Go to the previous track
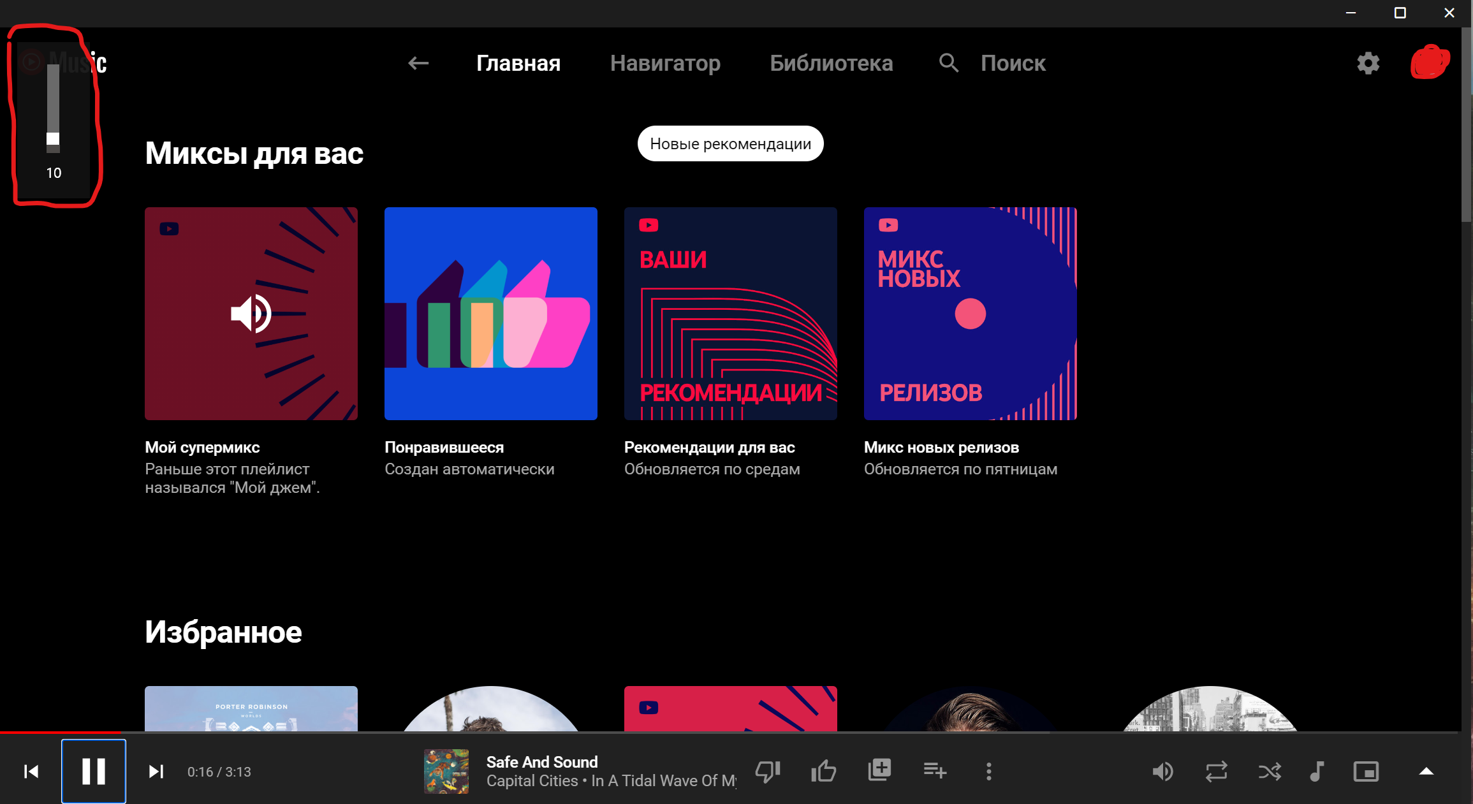Viewport: 1473px width, 804px height. (31, 771)
